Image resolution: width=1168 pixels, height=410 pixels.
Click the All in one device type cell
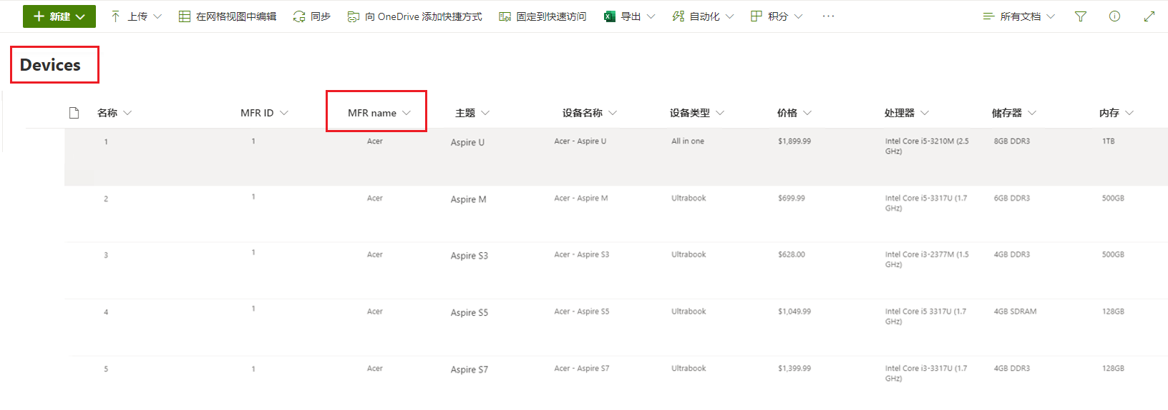(688, 141)
